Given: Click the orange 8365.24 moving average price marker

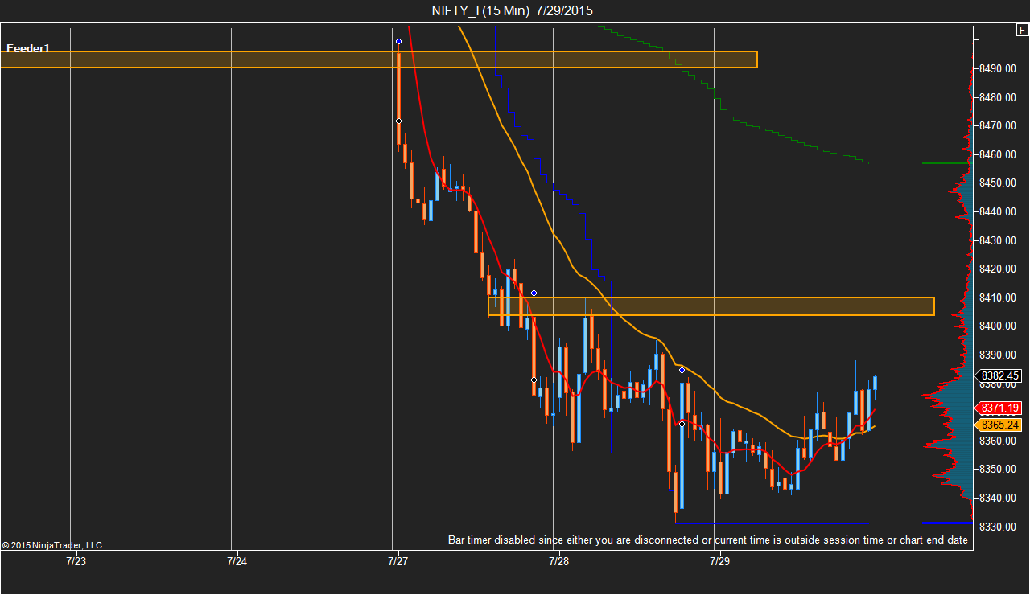Looking at the screenshot, I should pos(998,425).
